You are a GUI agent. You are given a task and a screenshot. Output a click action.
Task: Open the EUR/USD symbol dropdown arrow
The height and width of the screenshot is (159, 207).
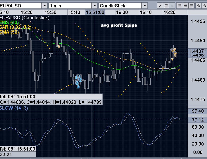44,6
